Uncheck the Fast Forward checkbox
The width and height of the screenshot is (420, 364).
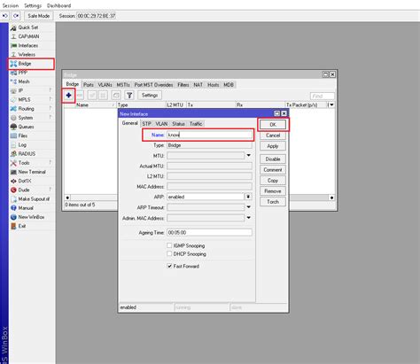(169, 266)
